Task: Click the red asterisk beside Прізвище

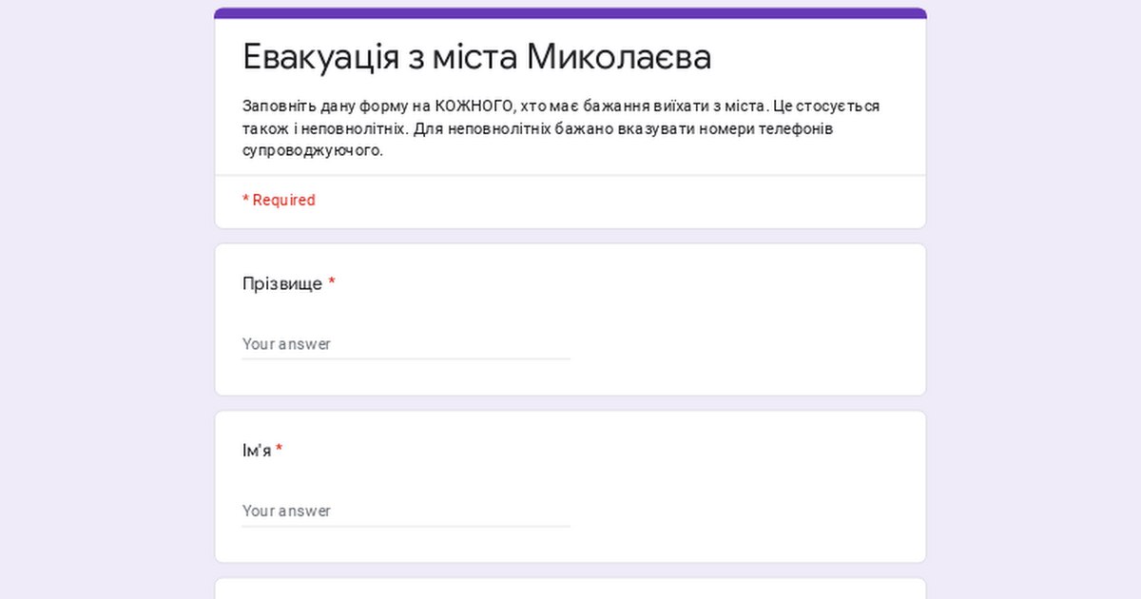Action: pyautogui.click(x=332, y=283)
